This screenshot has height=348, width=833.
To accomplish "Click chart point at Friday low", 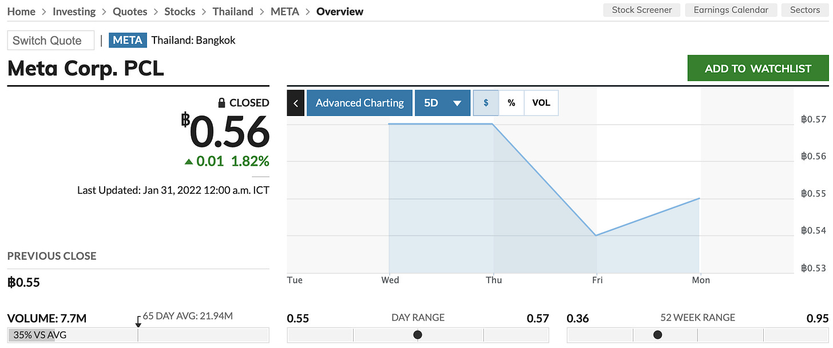I will (x=596, y=235).
